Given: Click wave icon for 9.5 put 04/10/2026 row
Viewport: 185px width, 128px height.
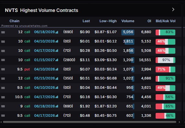Looking at the screenshot, I should pos(3,69).
